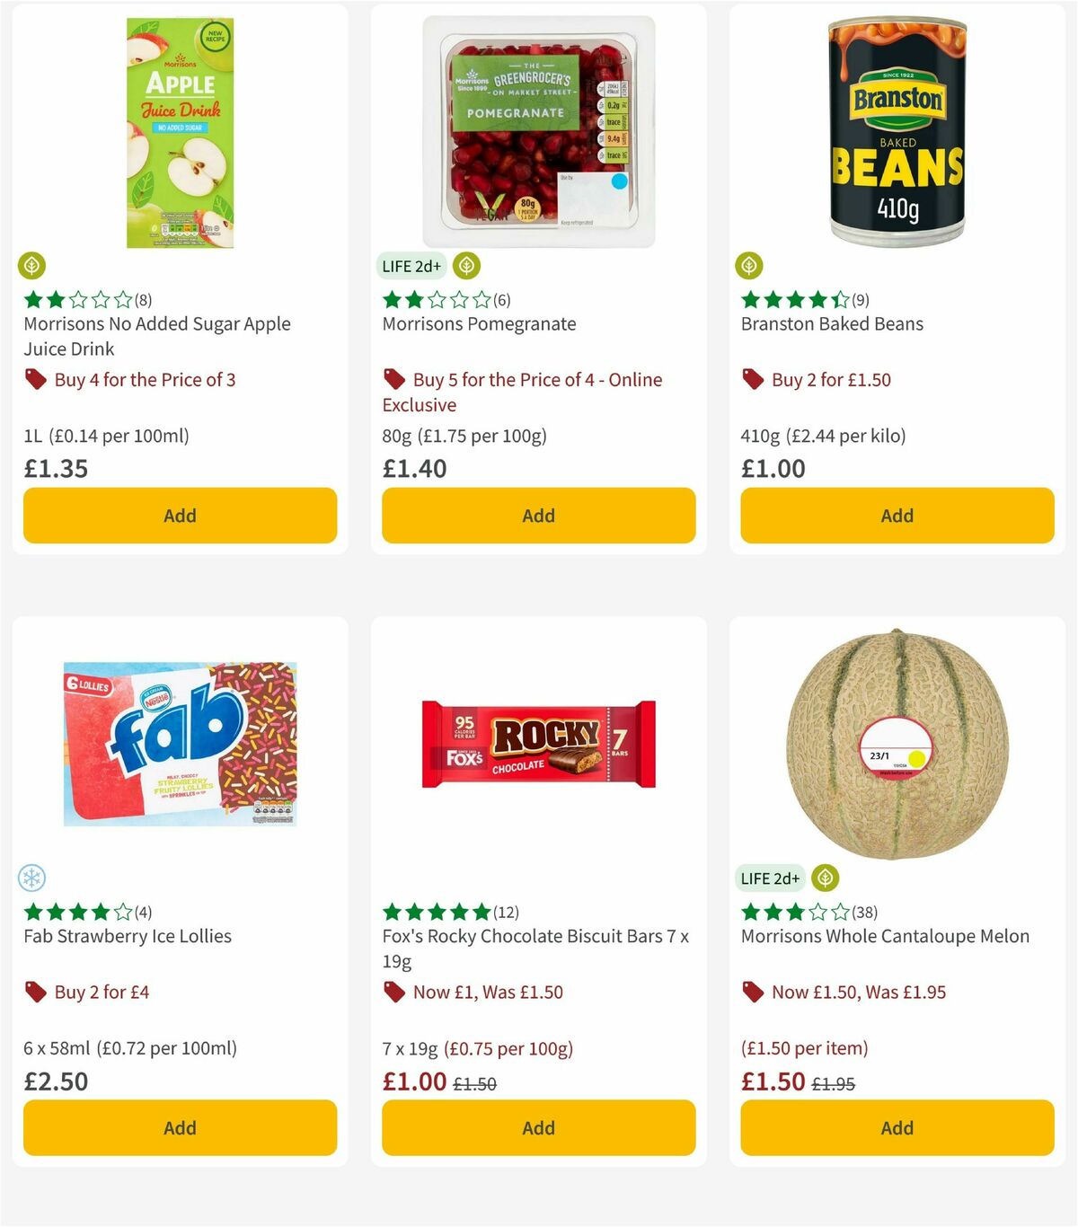This screenshot has width=1078, height=1227.
Task: Click the LIFE 2d+ badge on the Pomegranate
Action: tap(410, 265)
